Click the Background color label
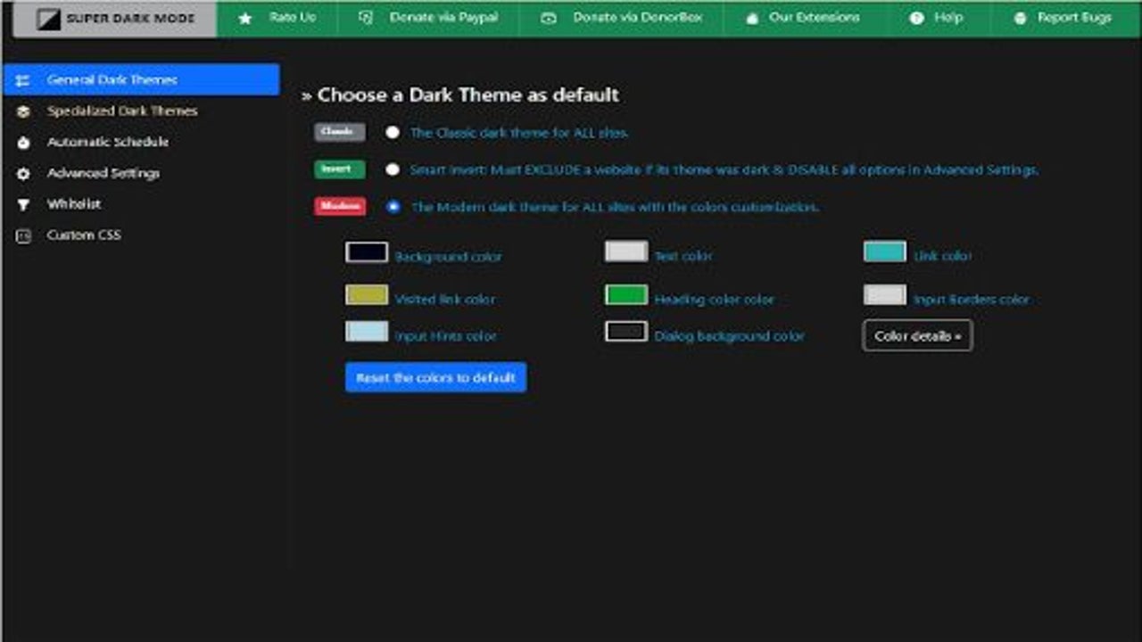Image resolution: width=1142 pixels, height=642 pixels. tap(449, 256)
